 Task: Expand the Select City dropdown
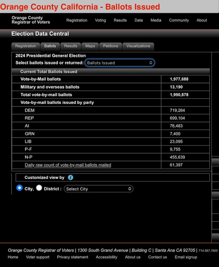pos(98,189)
